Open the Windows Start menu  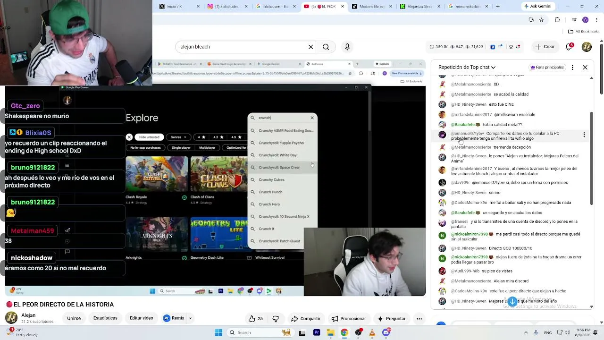[x=218, y=332]
